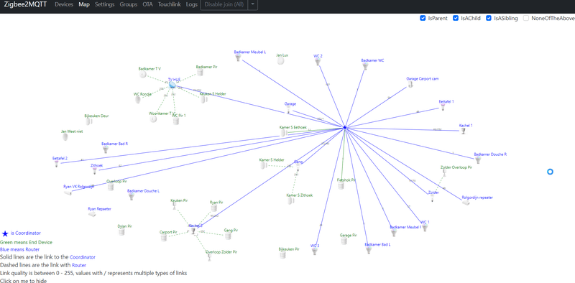Viewport: 575px width, 283px height.
Task: Open the Touchlink page
Action: click(170, 5)
